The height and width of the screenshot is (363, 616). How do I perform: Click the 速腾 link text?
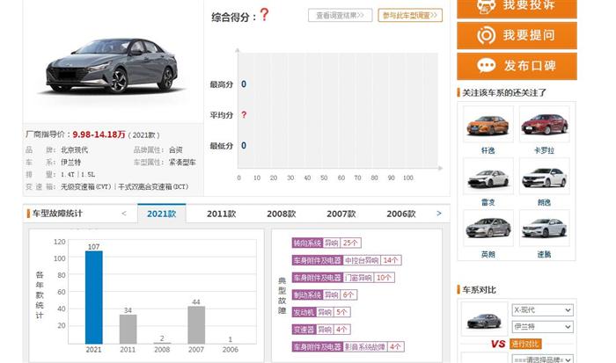click(544, 254)
